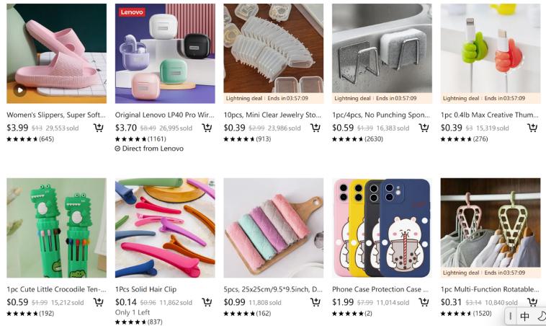Open the Direct from Lenovo badge

pos(149,149)
